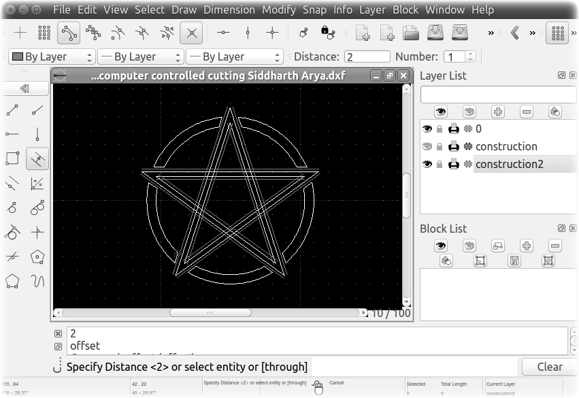Screen dimensions: 579x398
Task: Create new drawing from template
Action: click(387, 33)
